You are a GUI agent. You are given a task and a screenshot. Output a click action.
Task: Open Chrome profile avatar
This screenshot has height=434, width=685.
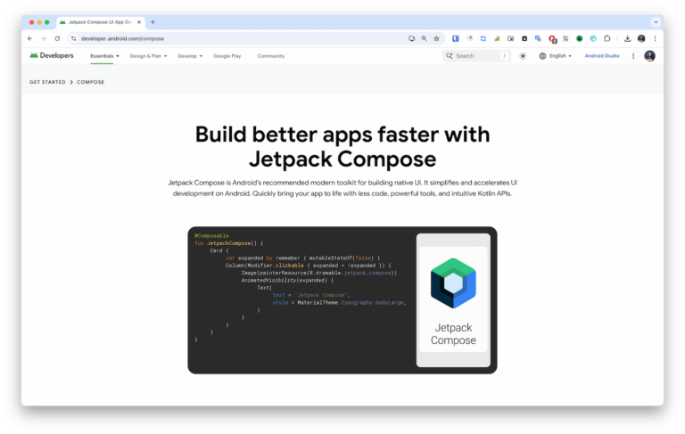641,38
